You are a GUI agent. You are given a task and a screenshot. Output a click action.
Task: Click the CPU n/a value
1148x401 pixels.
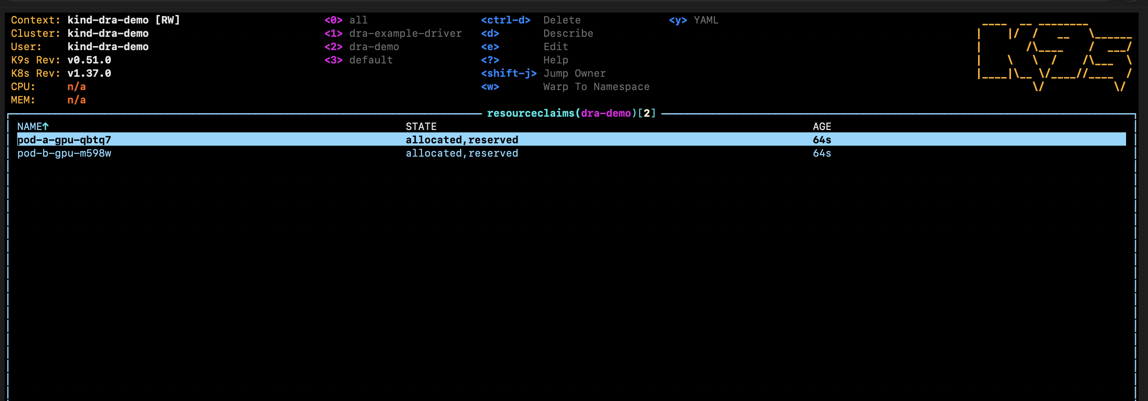pyautogui.click(x=77, y=87)
